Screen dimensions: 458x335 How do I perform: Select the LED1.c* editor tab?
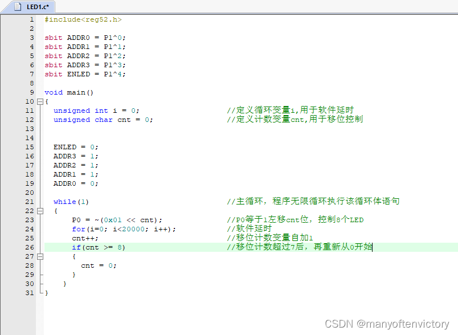28,7
